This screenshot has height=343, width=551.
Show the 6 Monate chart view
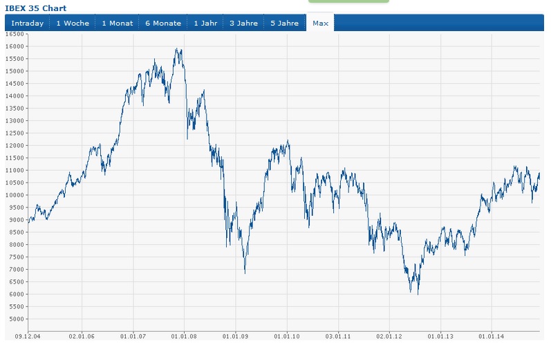coord(163,24)
